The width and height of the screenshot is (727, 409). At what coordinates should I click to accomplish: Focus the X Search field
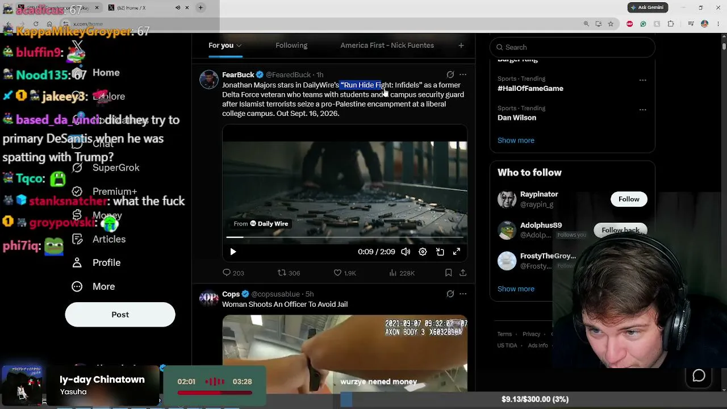(x=573, y=47)
